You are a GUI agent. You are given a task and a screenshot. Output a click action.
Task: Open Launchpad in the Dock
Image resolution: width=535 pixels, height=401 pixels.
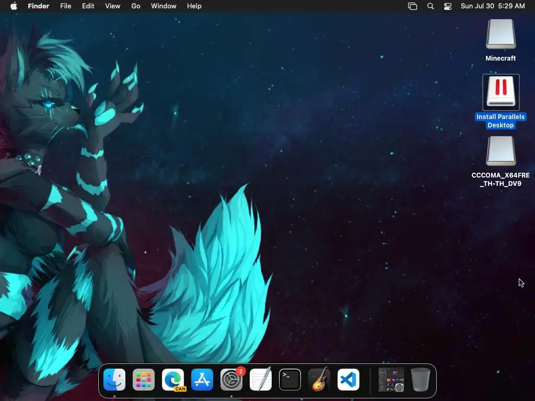[144, 380]
